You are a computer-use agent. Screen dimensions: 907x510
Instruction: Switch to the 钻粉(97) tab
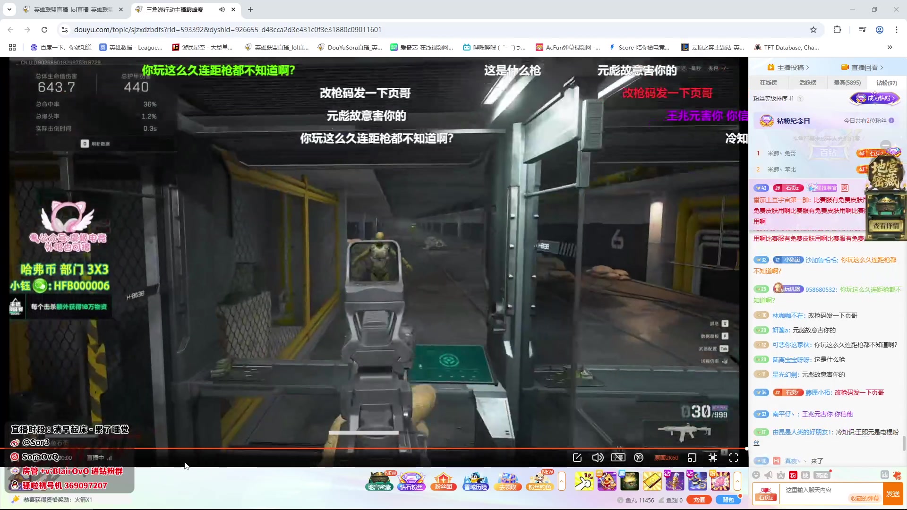pos(887,83)
